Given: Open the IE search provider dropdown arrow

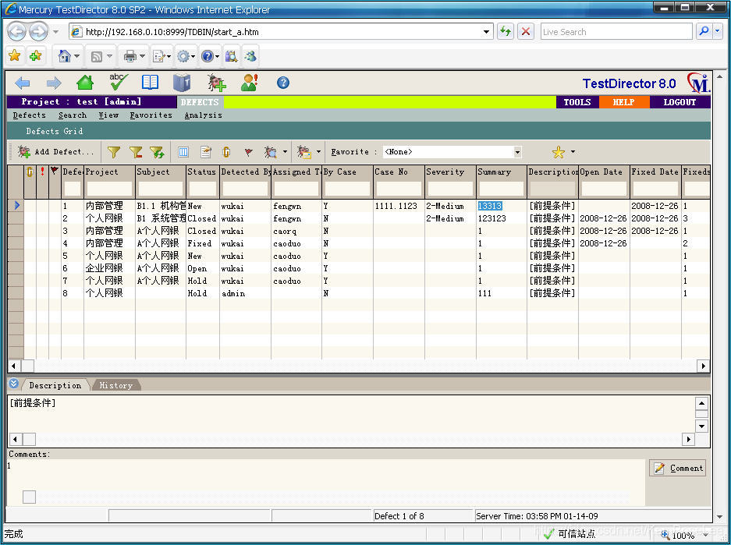Looking at the screenshot, I should (718, 31).
